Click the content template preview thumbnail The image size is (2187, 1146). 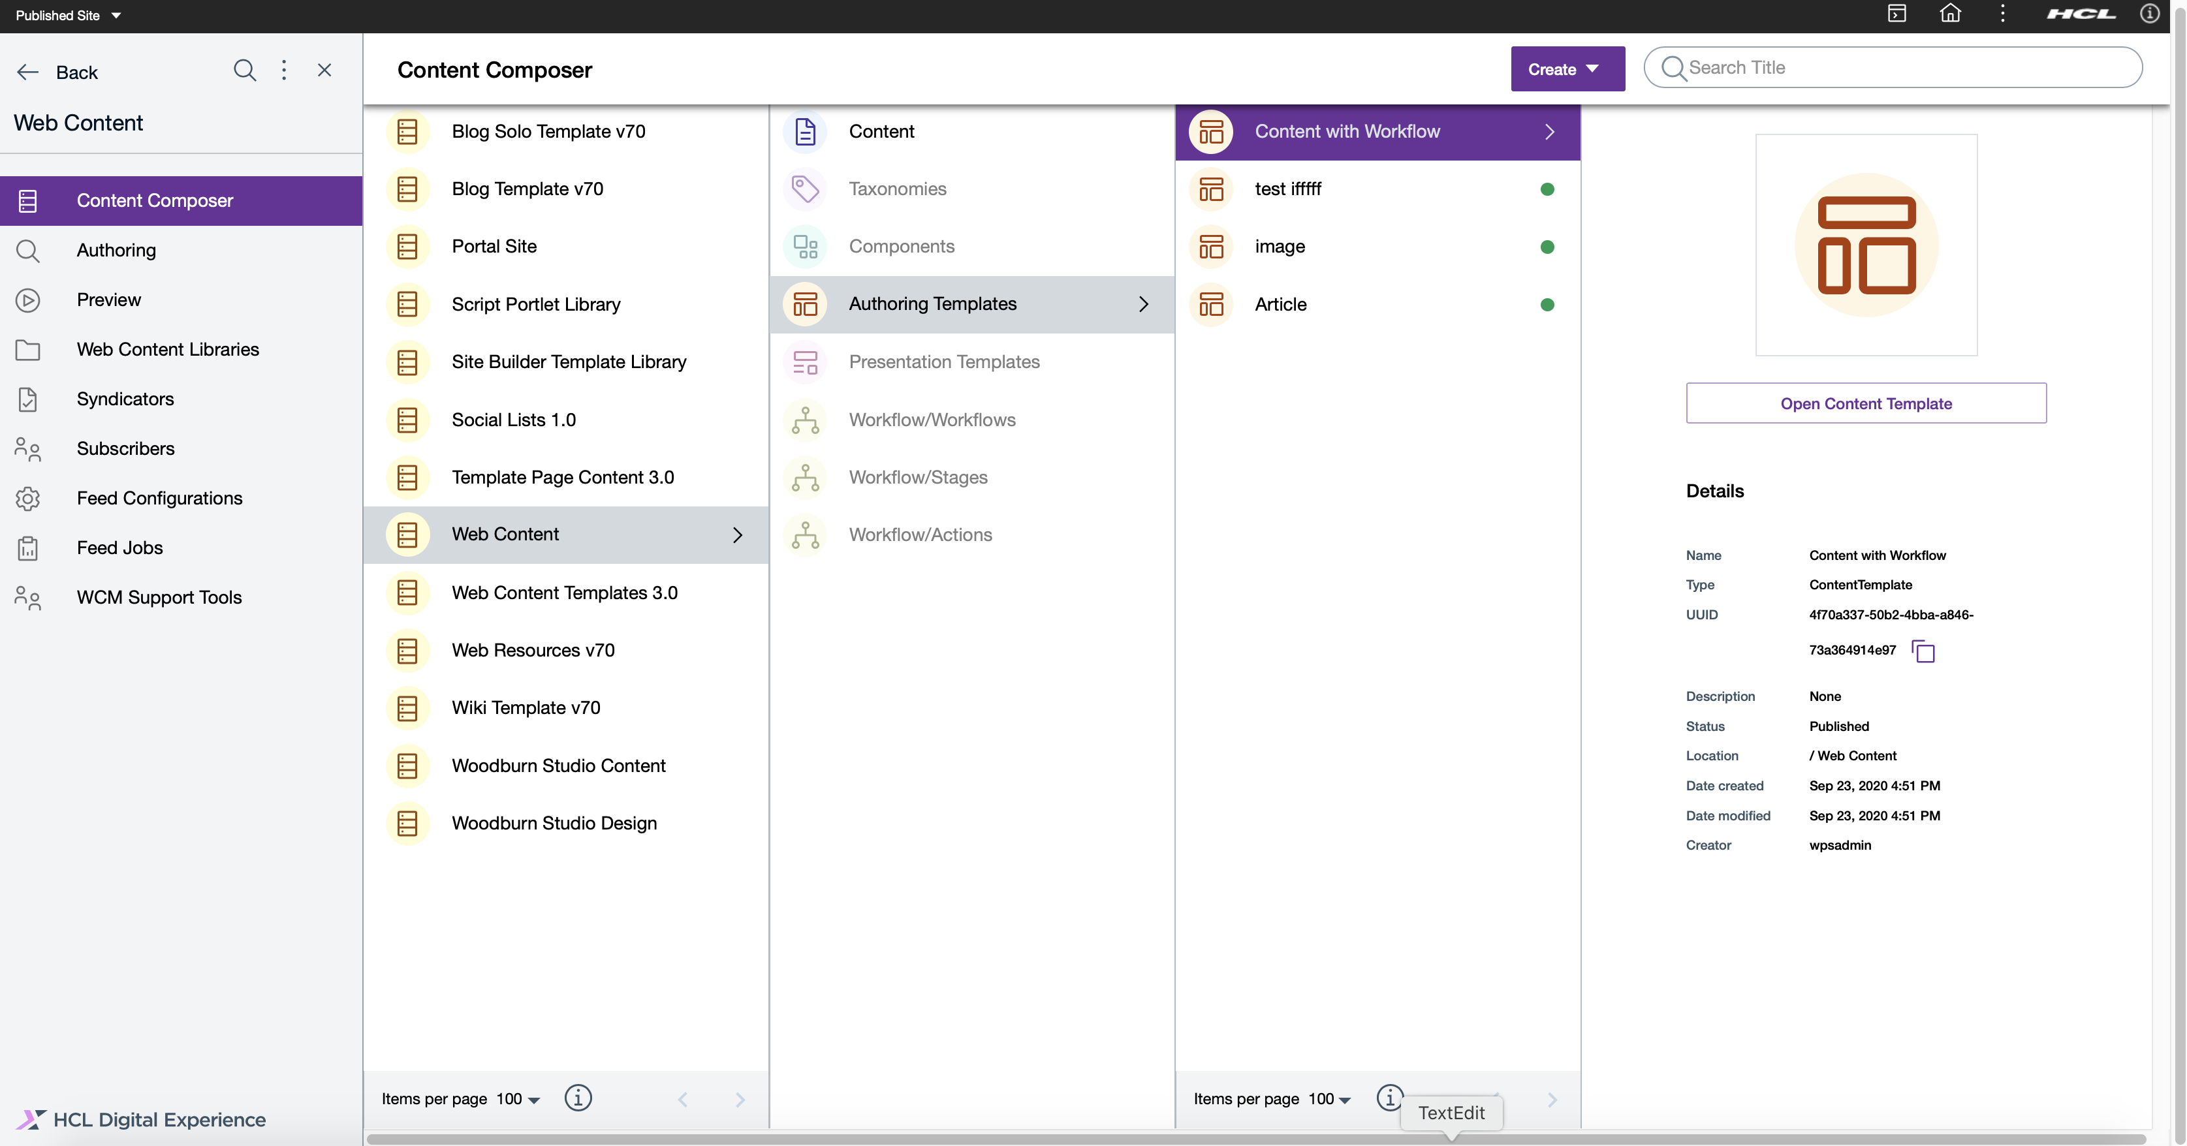click(1866, 245)
